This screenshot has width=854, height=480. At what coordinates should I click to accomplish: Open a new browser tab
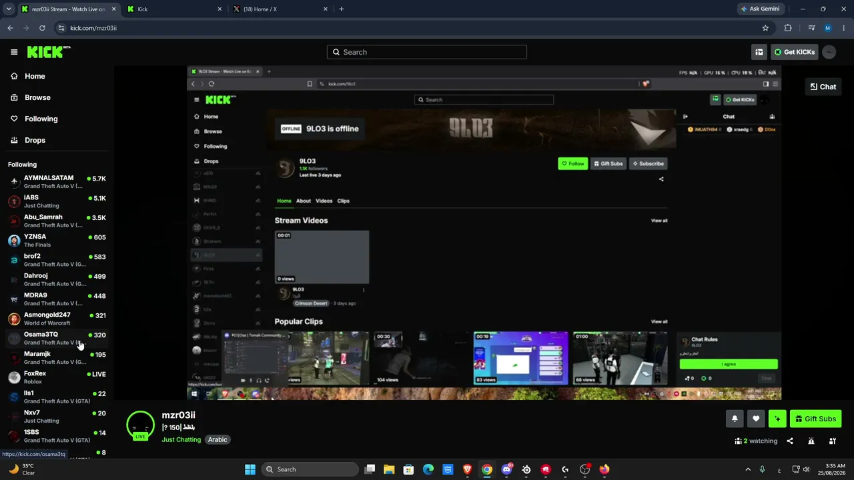(x=342, y=9)
